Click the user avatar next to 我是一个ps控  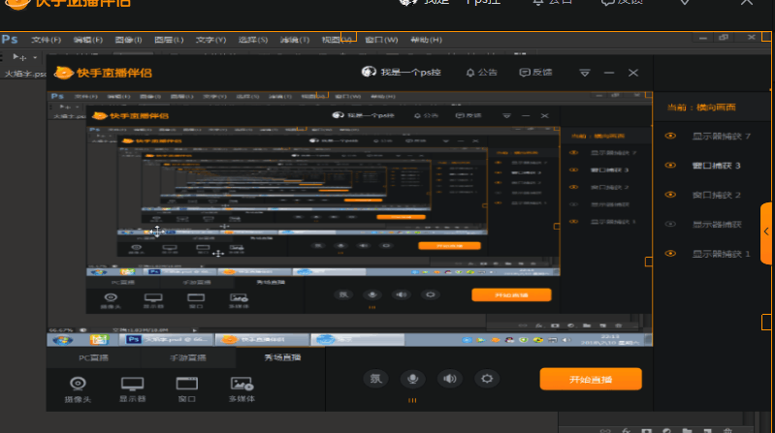tap(369, 72)
